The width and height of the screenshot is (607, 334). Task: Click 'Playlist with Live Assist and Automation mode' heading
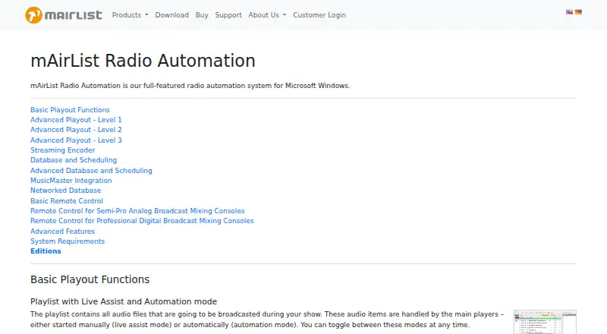tap(124, 301)
